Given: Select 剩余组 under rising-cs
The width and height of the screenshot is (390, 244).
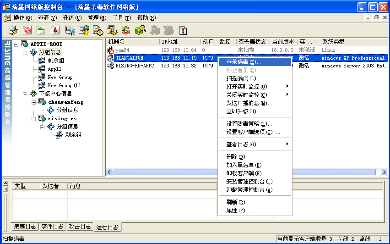Looking at the screenshot, I should (x=73, y=135).
